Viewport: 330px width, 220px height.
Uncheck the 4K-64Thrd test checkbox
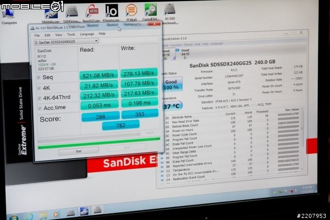click(x=39, y=98)
